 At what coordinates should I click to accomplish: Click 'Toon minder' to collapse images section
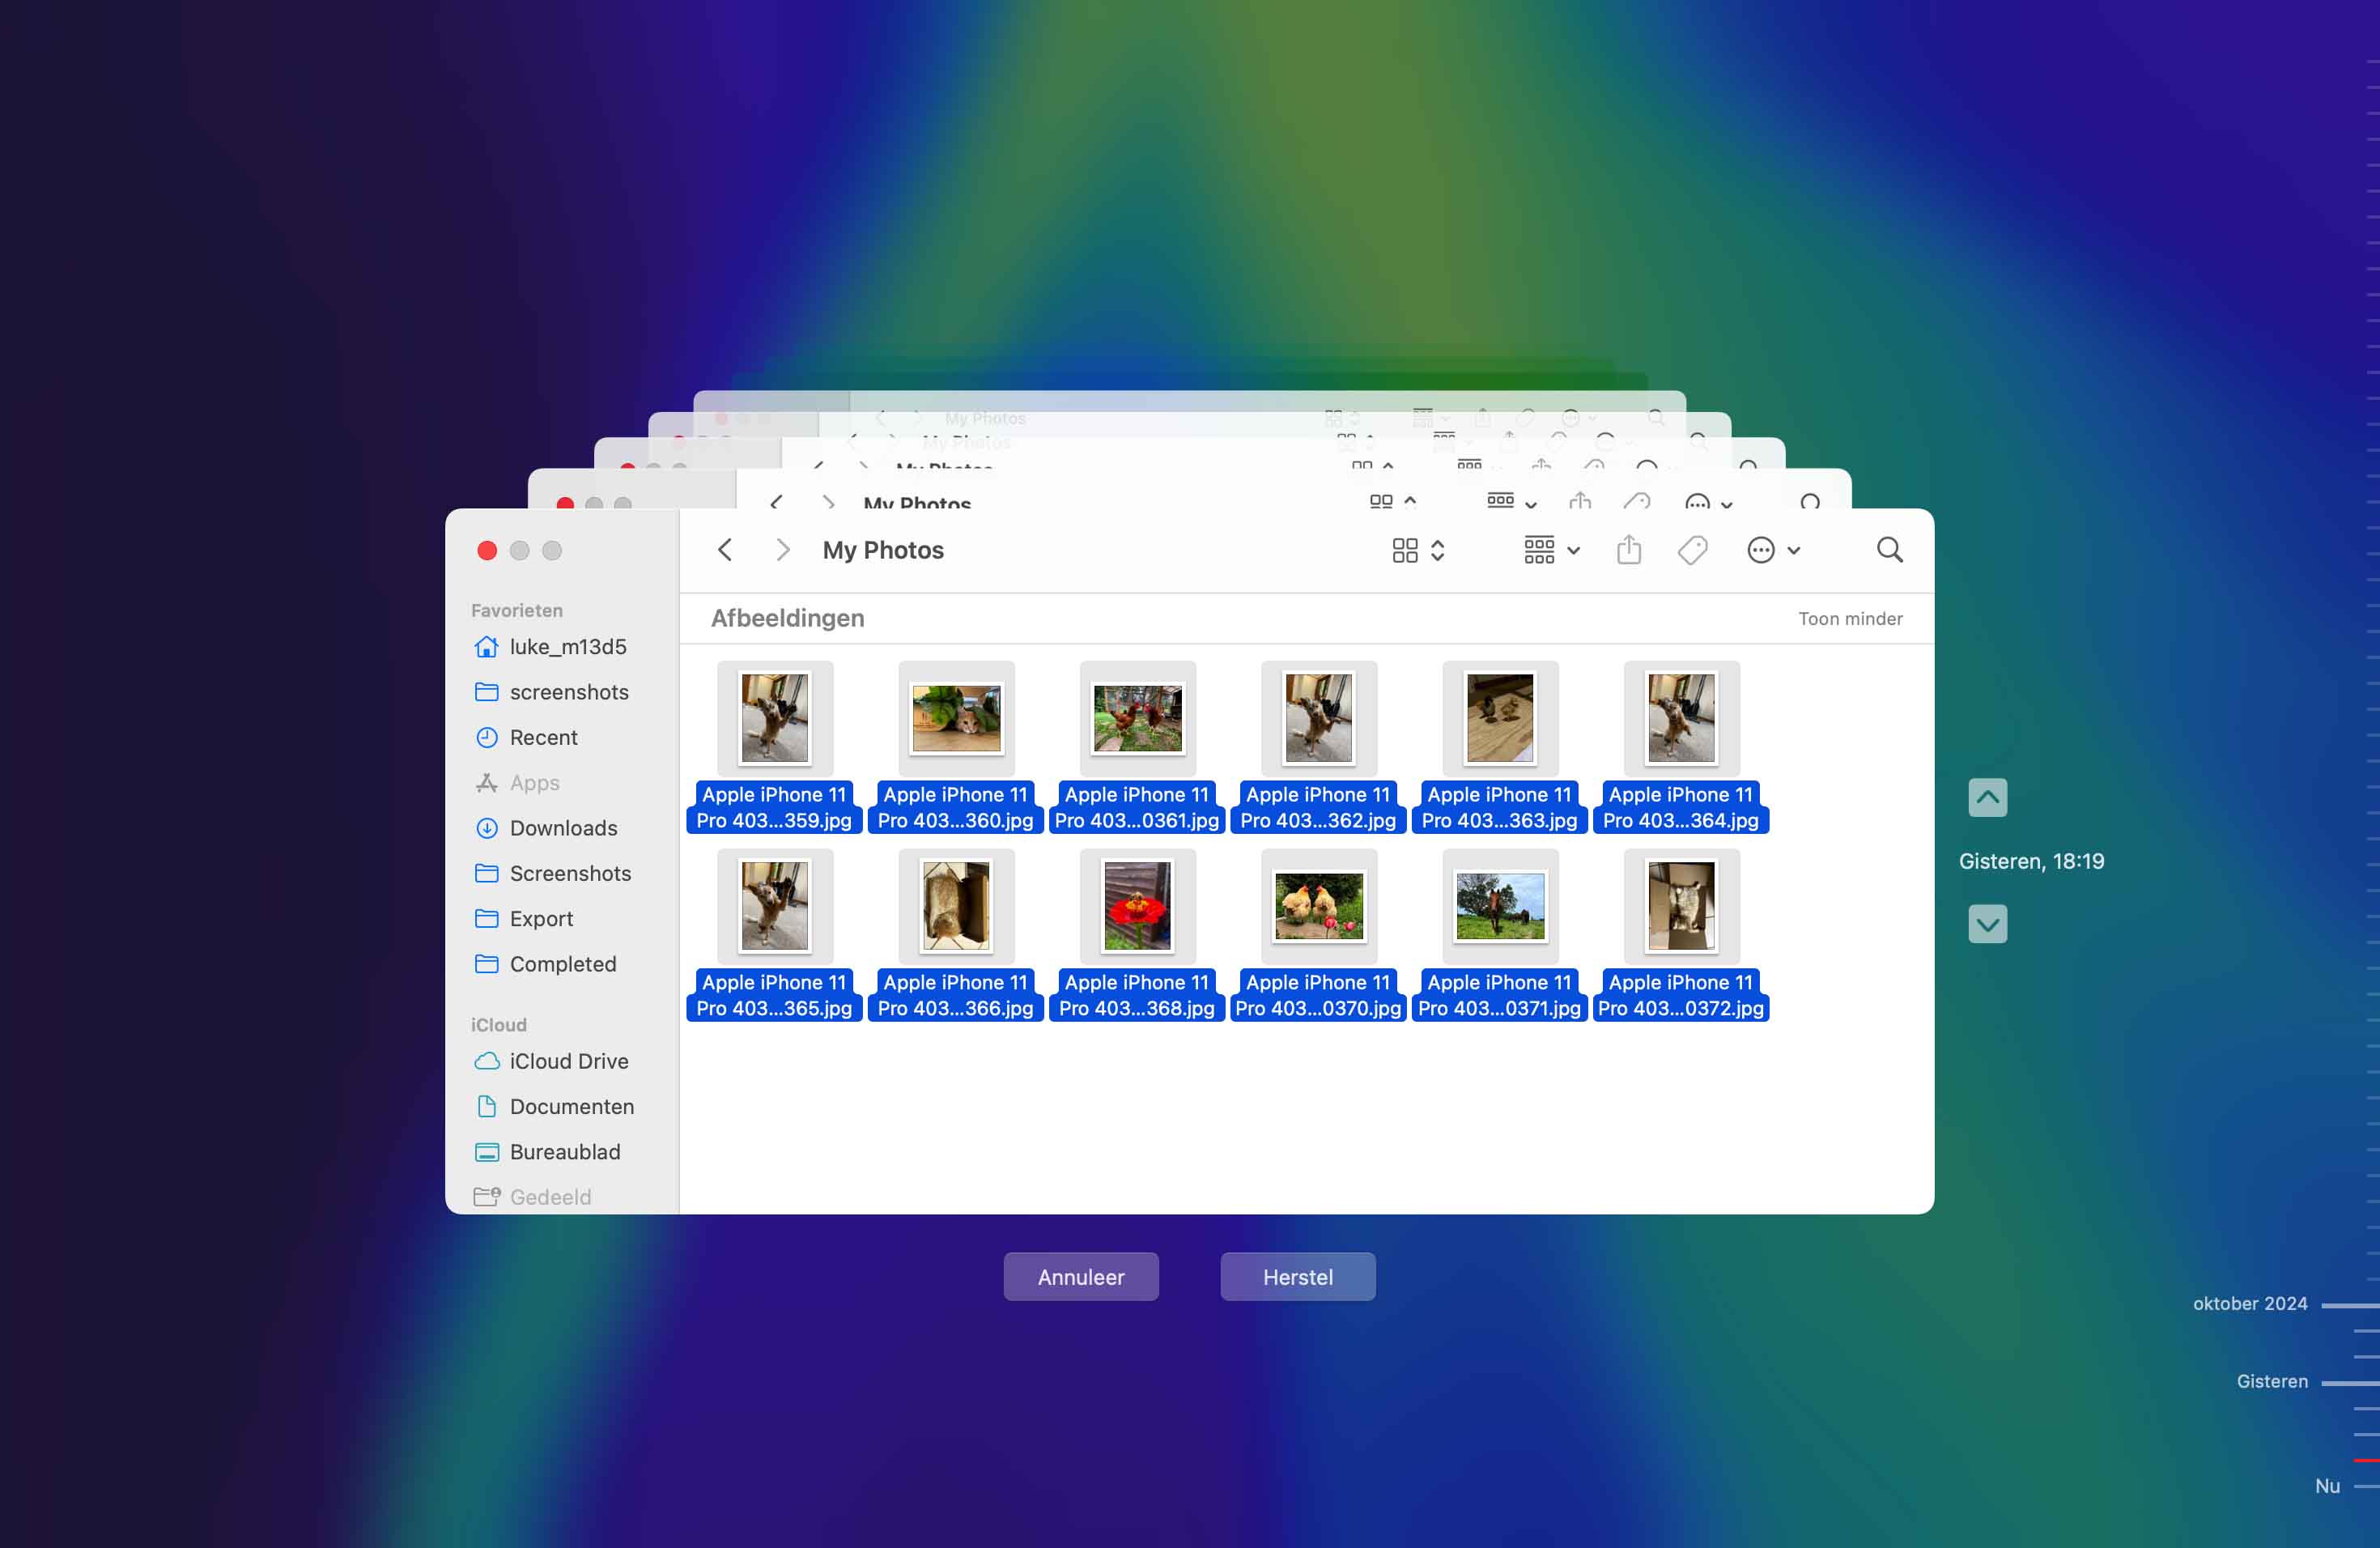1849,618
